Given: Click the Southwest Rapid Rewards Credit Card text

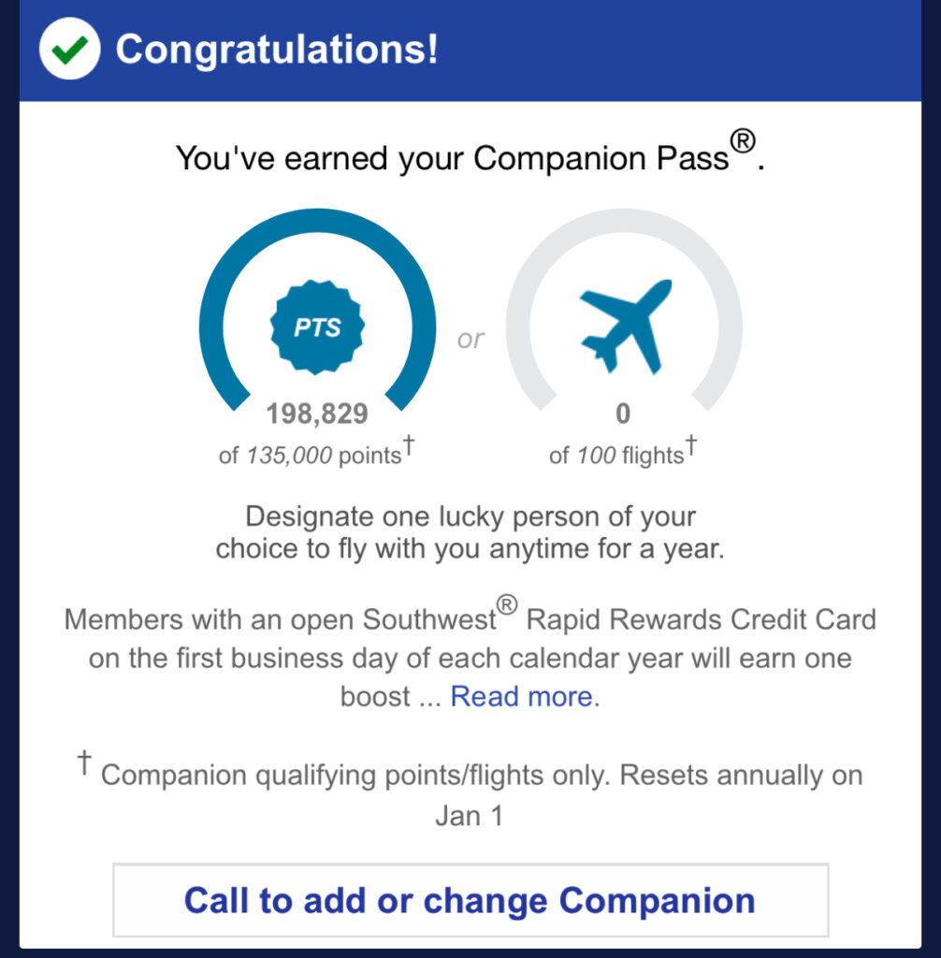Looking at the screenshot, I should click(x=619, y=619).
